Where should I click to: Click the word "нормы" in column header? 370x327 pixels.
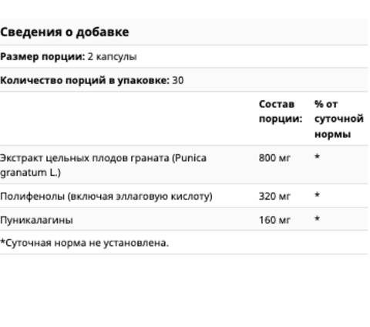tap(332, 134)
